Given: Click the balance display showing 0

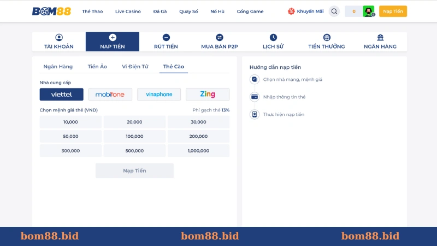Looking at the screenshot, I should [x=353, y=11].
